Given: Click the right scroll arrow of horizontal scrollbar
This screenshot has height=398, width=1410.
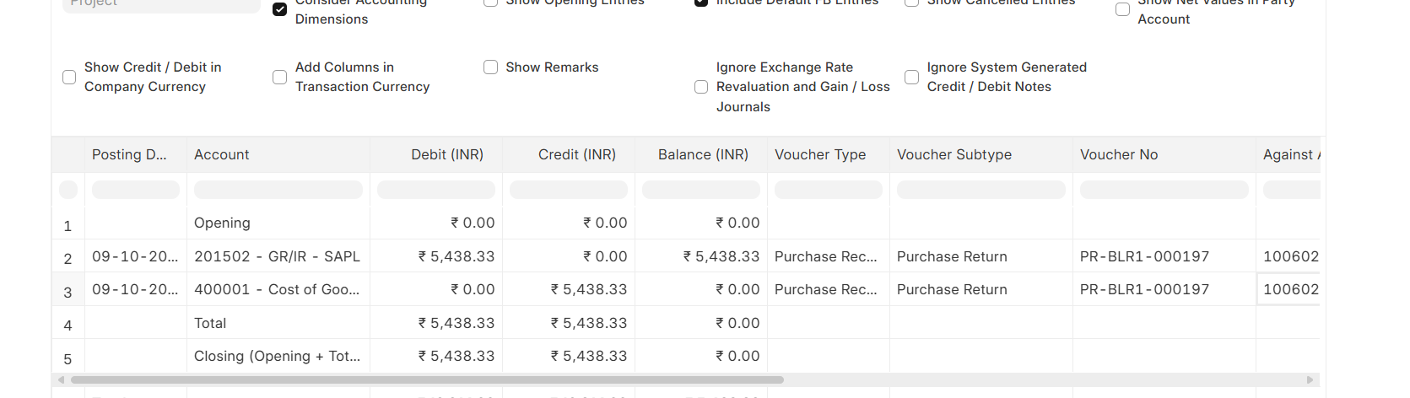Looking at the screenshot, I should [x=1310, y=380].
